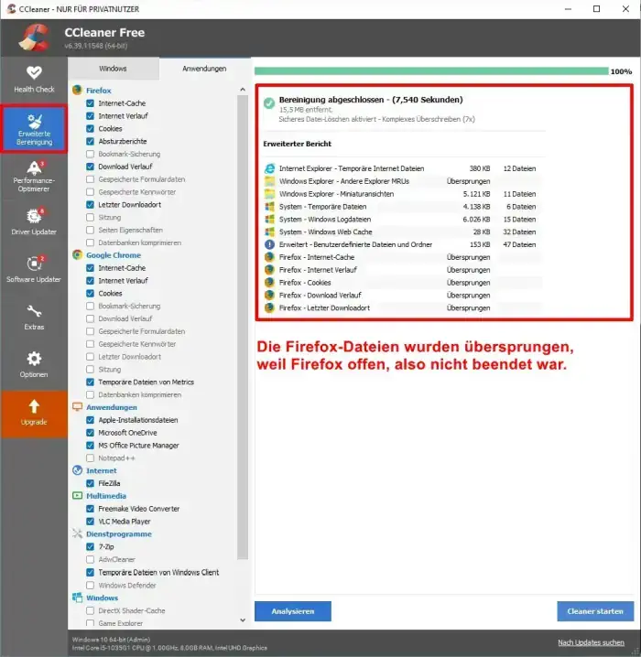This screenshot has width=641, height=657.
Task: Enable the Notepad++ checkbox
Action: coord(90,458)
